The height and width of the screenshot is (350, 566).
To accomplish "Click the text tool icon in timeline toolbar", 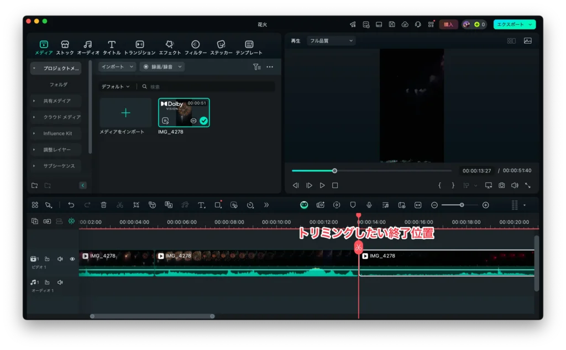I will pos(201,205).
